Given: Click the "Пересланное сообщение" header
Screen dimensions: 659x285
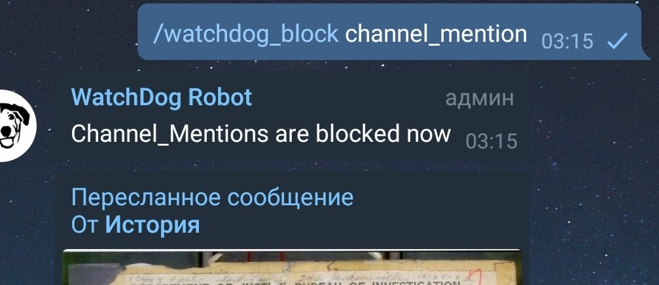Looking at the screenshot, I should click(212, 197).
